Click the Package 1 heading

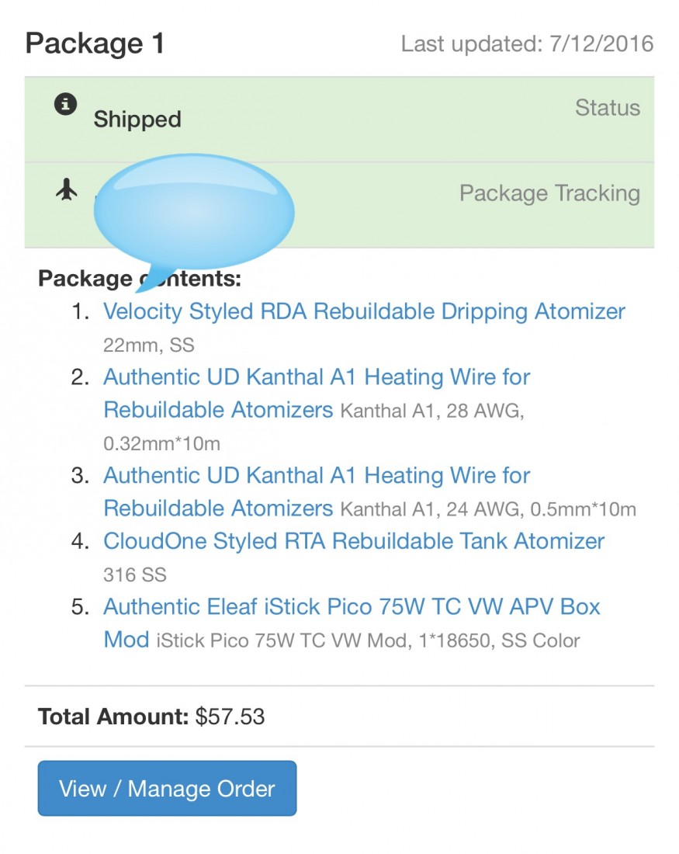coord(95,43)
